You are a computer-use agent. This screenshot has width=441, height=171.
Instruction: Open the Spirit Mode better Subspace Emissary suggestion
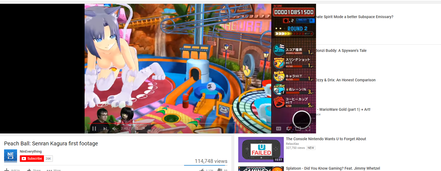pyautogui.click(x=355, y=17)
